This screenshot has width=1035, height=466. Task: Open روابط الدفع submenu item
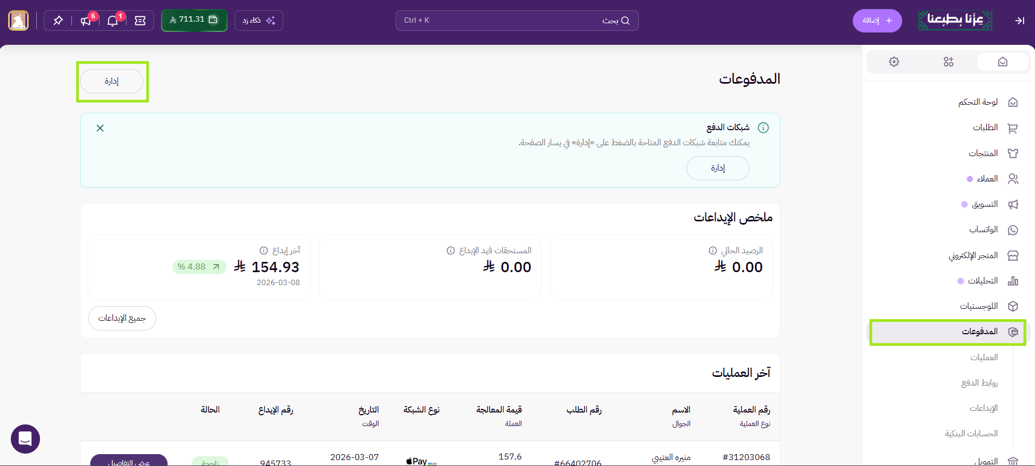(x=979, y=383)
